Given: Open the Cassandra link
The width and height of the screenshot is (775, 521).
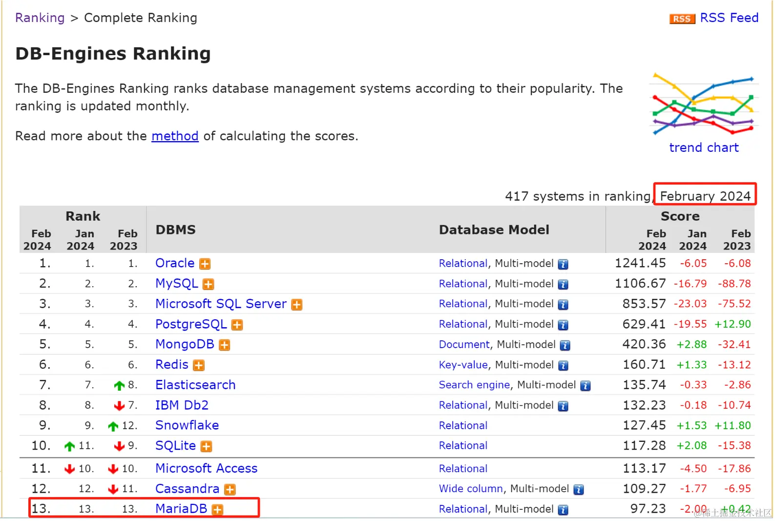Looking at the screenshot, I should (x=187, y=488).
